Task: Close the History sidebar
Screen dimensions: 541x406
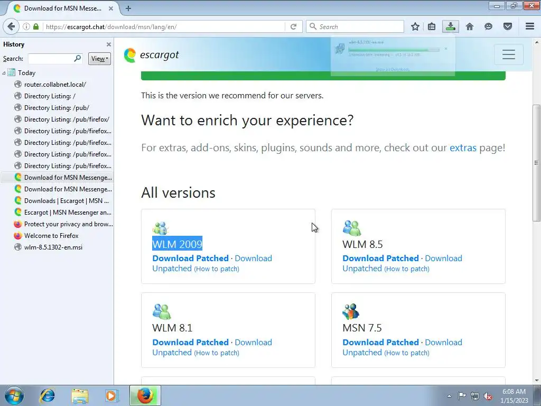Action: (109, 44)
